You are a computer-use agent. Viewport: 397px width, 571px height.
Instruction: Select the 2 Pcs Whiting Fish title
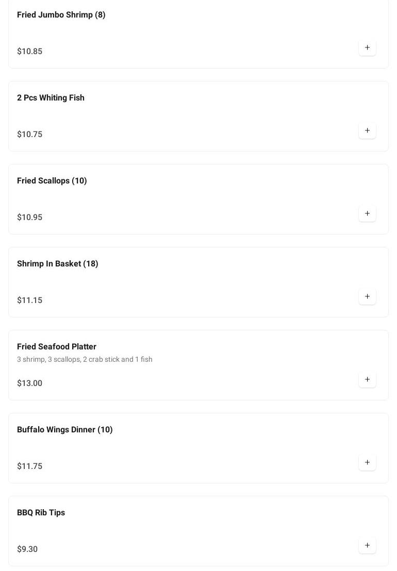51,98
